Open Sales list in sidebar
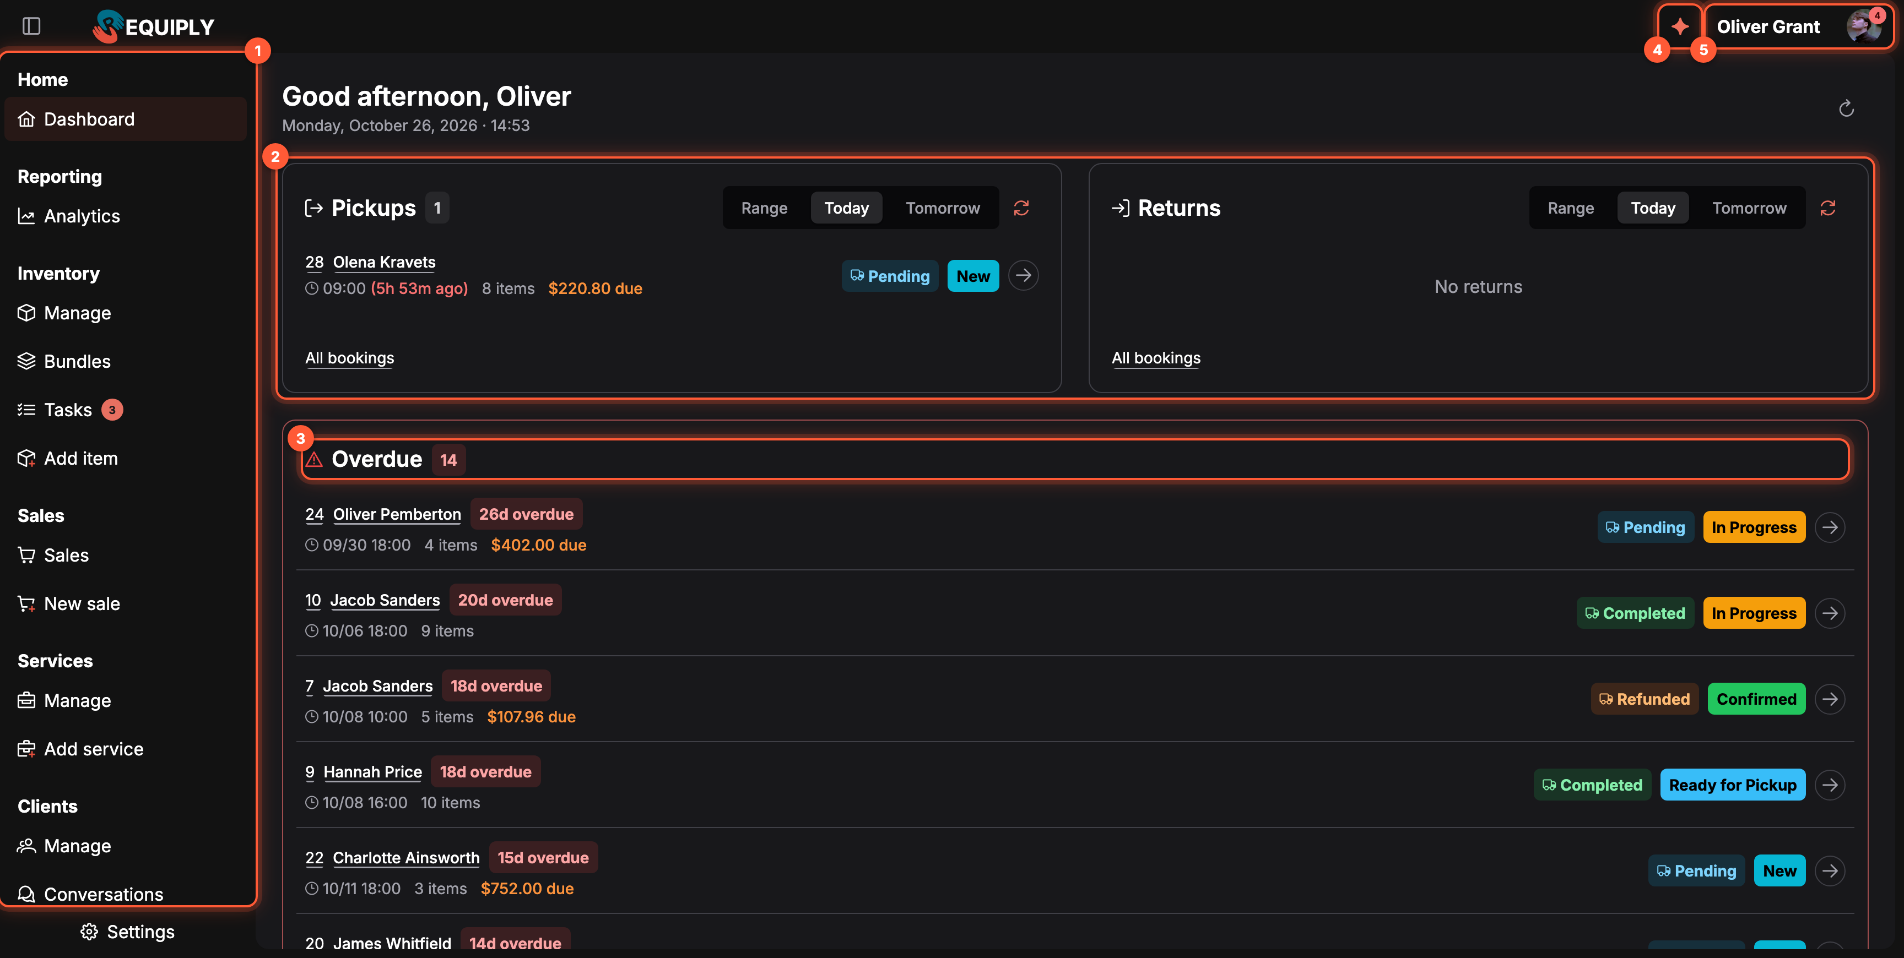This screenshot has height=958, width=1904. [x=126, y=556]
